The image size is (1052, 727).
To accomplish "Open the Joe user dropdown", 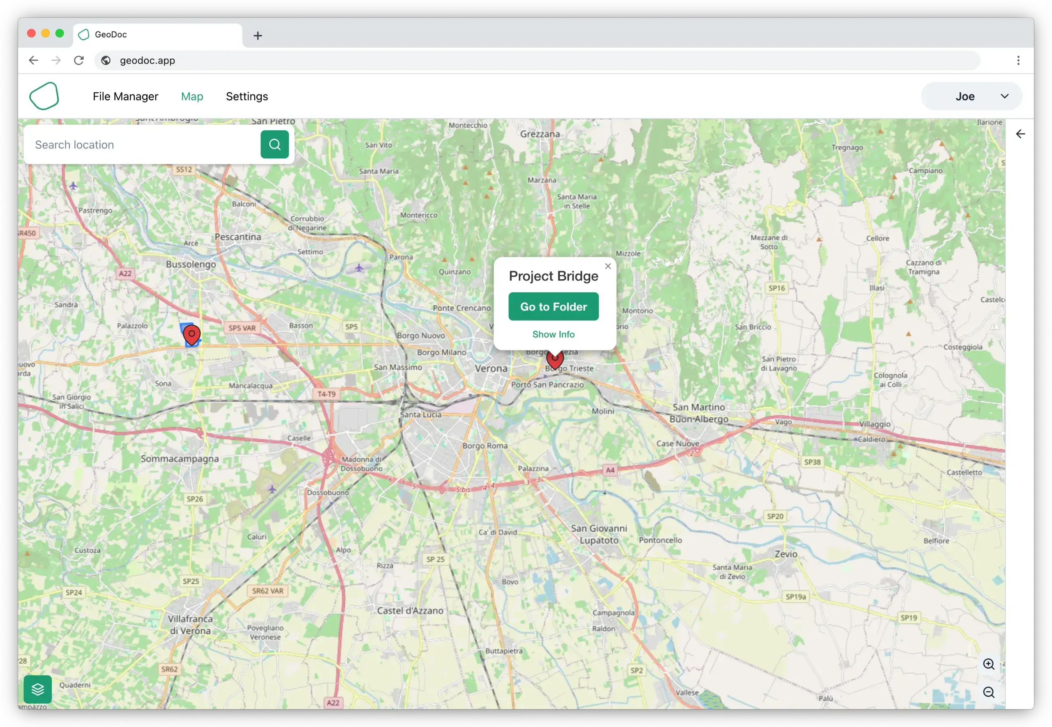I will pos(971,96).
